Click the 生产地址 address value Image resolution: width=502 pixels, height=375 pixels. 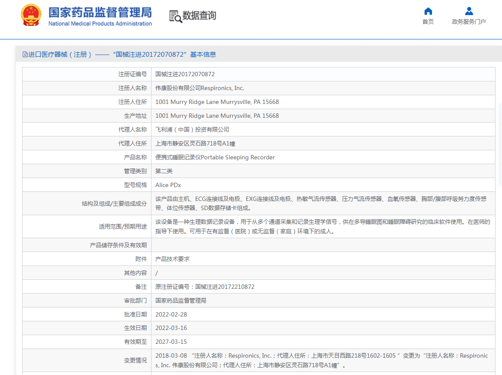[217, 116]
